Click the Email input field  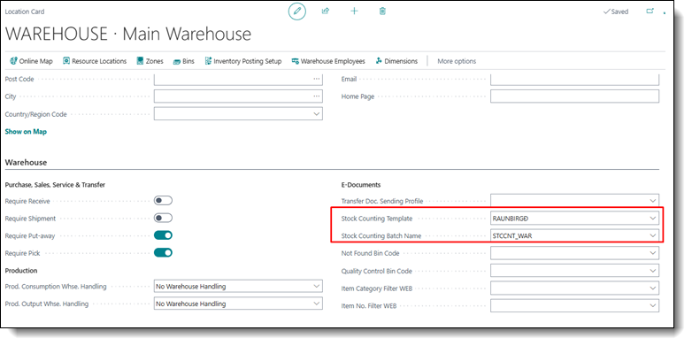point(574,80)
